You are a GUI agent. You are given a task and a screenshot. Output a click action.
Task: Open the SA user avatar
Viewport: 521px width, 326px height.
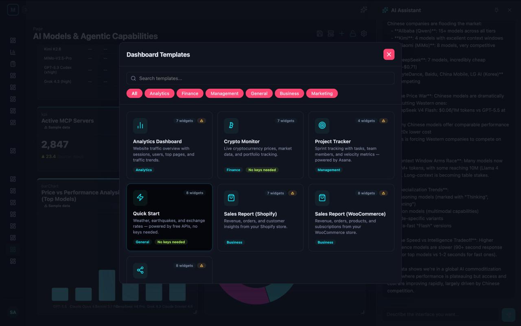tap(13, 312)
